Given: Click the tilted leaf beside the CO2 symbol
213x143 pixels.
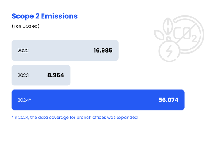Looking at the screenshot, I should 159,35.
